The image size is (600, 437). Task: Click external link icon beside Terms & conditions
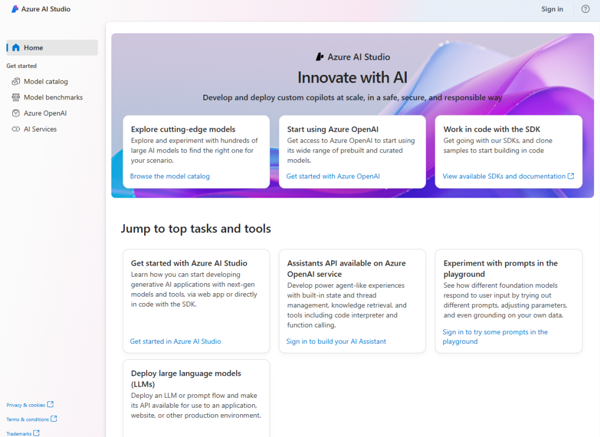(x=54, y=419)
